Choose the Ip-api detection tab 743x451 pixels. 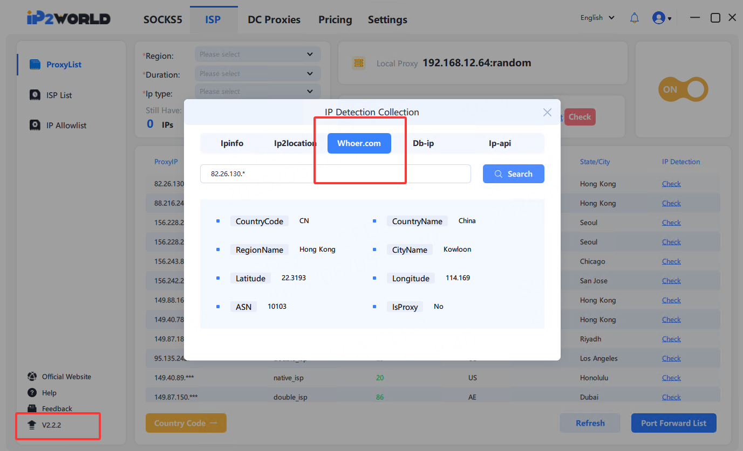pos(500,143)
